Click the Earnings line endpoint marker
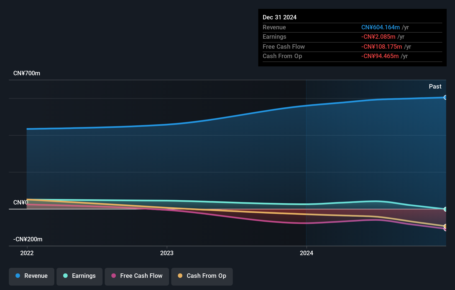 click(x=445, y=209)
